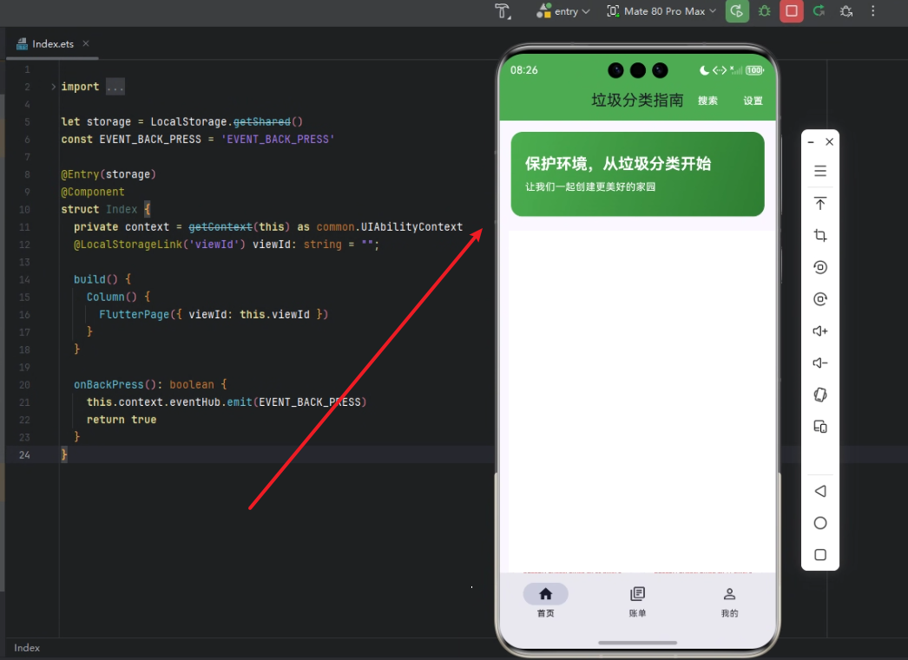
Task: Click the Index breadcrumb in status bar
Action: (x=27, y=648)
